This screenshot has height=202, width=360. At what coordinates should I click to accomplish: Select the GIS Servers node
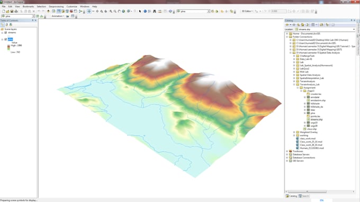298,161
